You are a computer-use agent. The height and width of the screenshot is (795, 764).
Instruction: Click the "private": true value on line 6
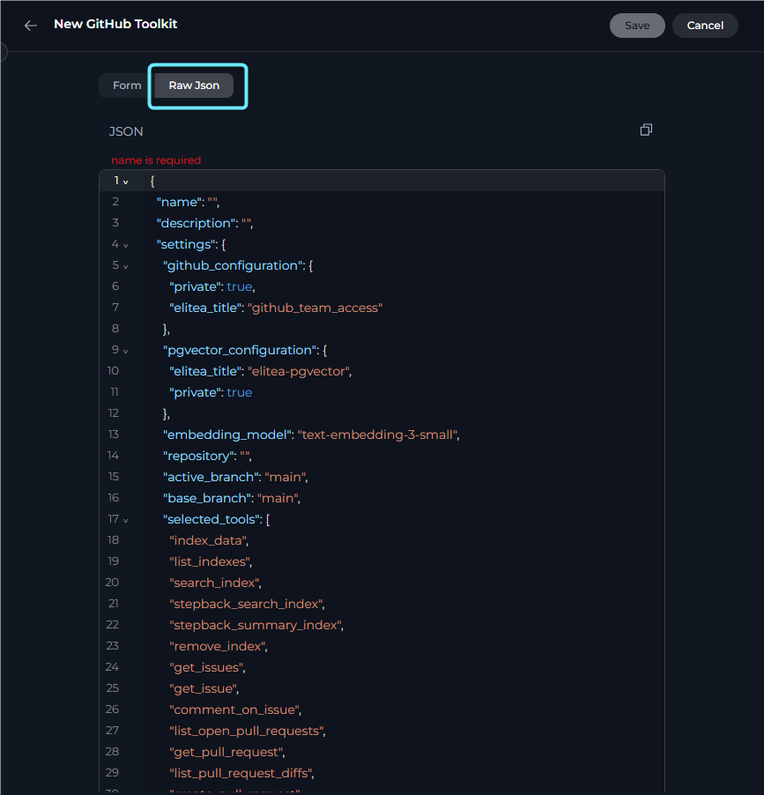[x=240, y=287]
